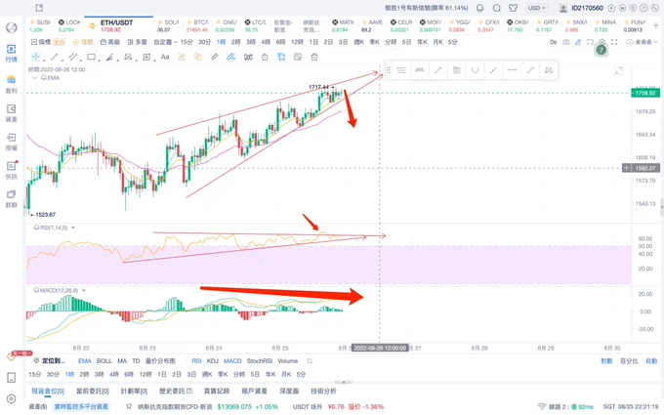Click 實時監控多平台資產 link
The height and width of the screenshot is (415, 664).
[81, 406]
